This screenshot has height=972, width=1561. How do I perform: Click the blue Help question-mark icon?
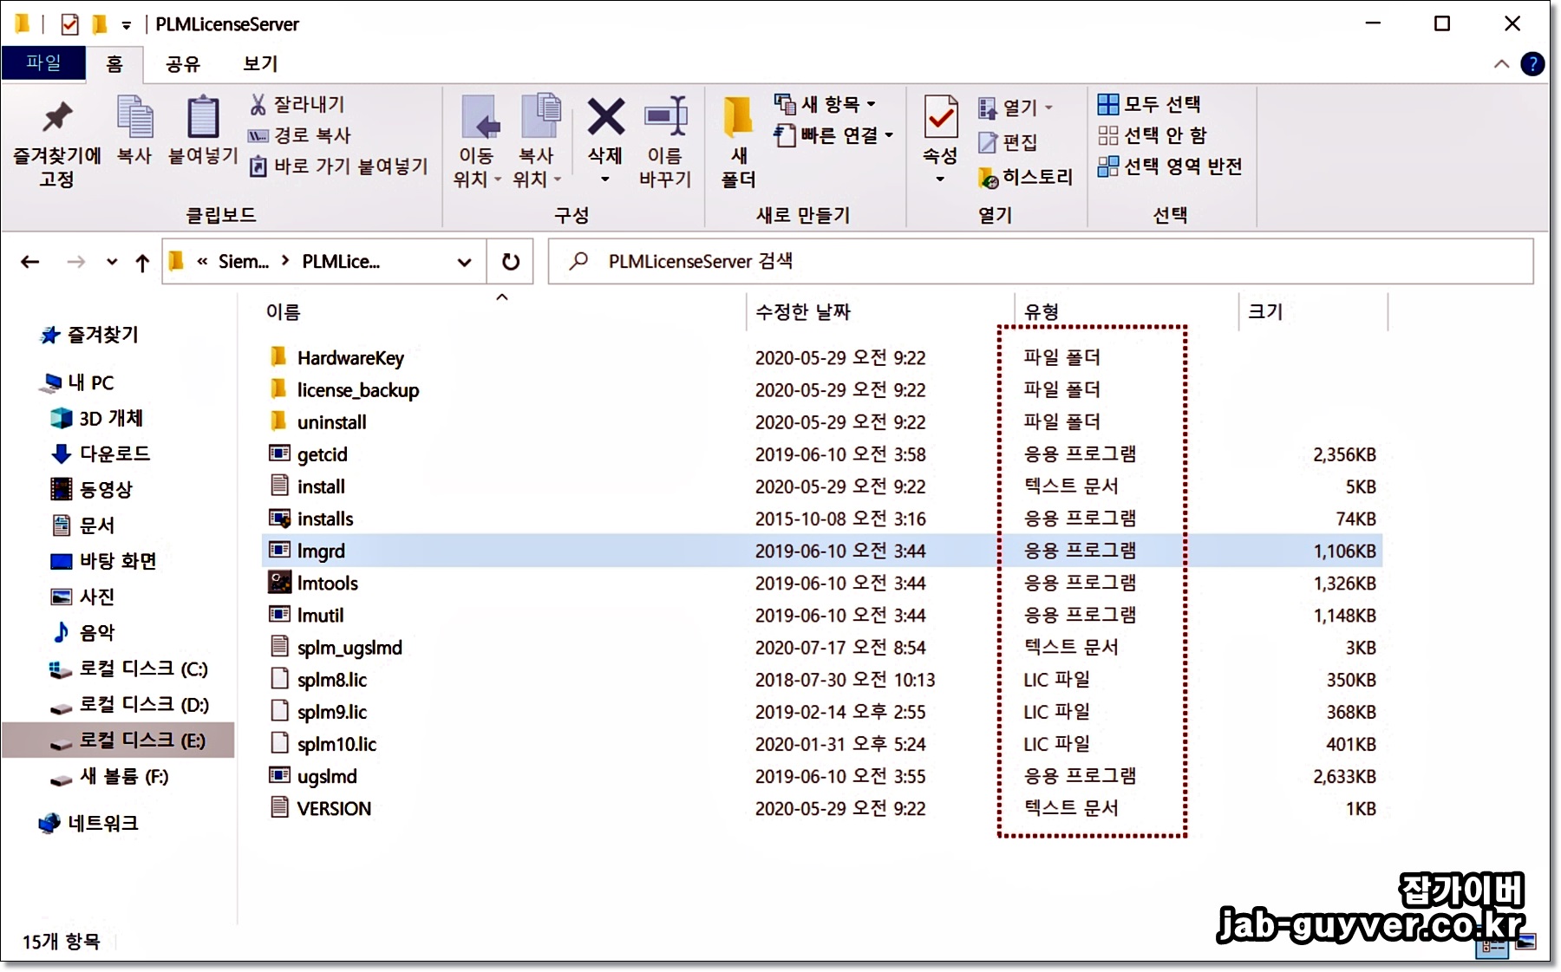pos(1532,64)
